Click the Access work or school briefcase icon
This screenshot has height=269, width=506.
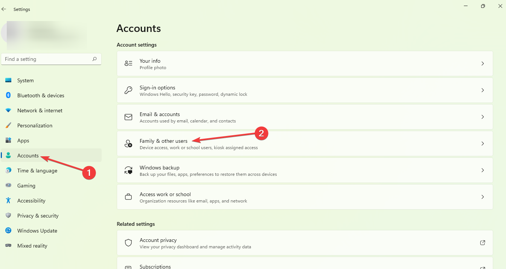[128, 197]
